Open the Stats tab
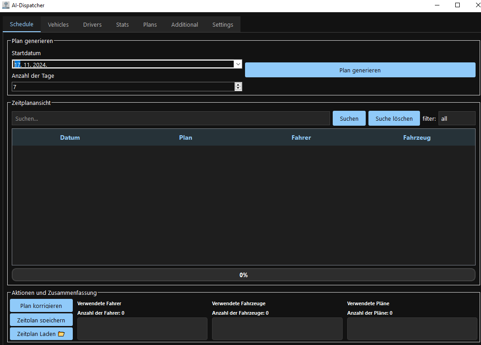The height and width of the screenshot is (345, 481). tap(122, 24)
